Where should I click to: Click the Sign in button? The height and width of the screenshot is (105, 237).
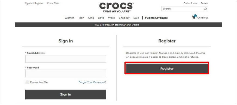tap(66, 94)
